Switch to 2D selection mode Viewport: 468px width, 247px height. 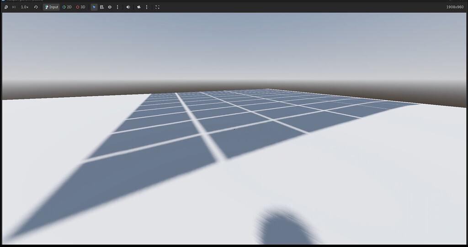coord(67,7)
